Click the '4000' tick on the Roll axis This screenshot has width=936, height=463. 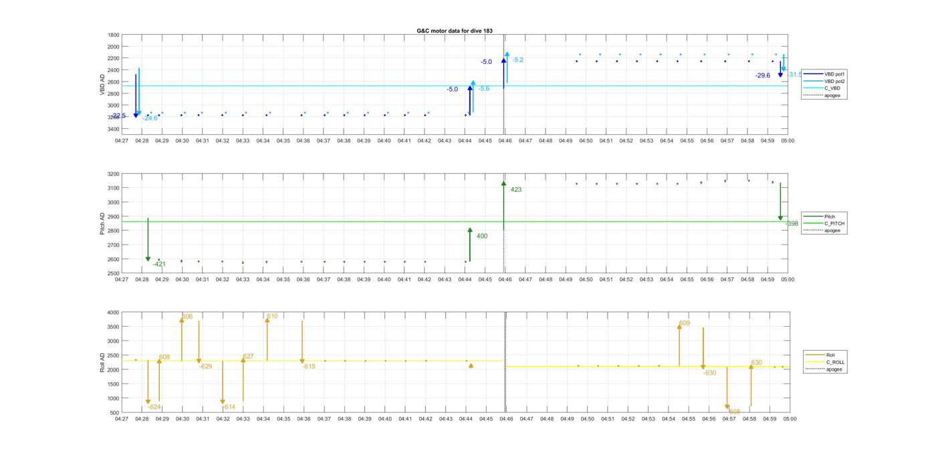pos(114,313)
